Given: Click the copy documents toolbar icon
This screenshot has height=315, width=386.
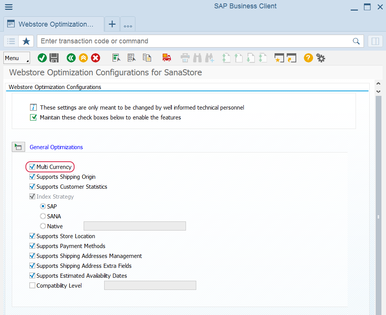Looking at the screenshot, I should point(147,57).
